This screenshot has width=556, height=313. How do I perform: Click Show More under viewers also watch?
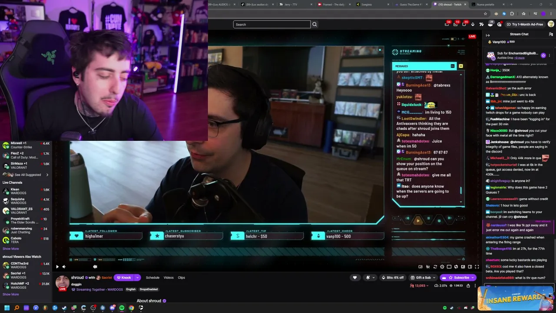click(x=10, y=294)
